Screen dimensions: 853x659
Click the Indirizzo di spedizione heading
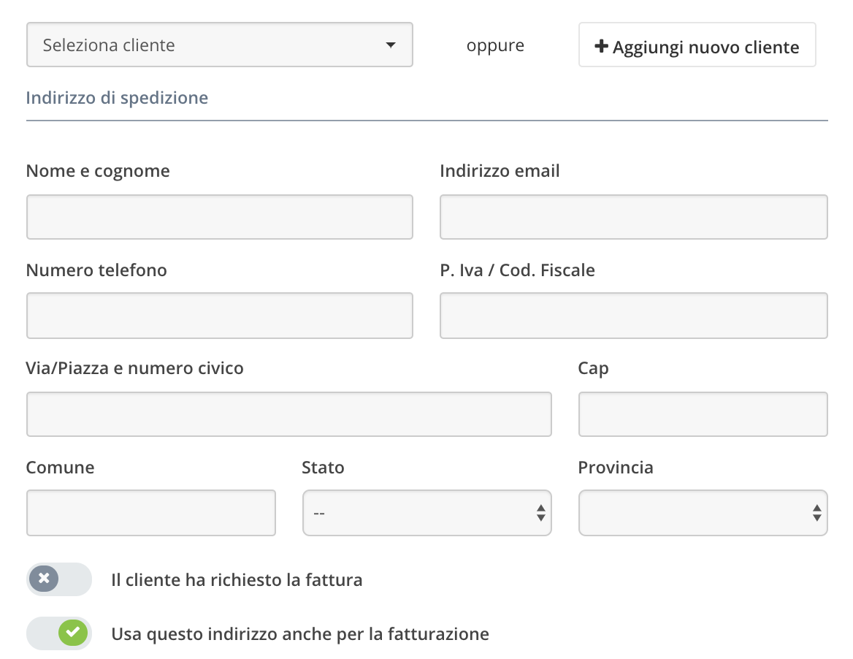[117, 98]
